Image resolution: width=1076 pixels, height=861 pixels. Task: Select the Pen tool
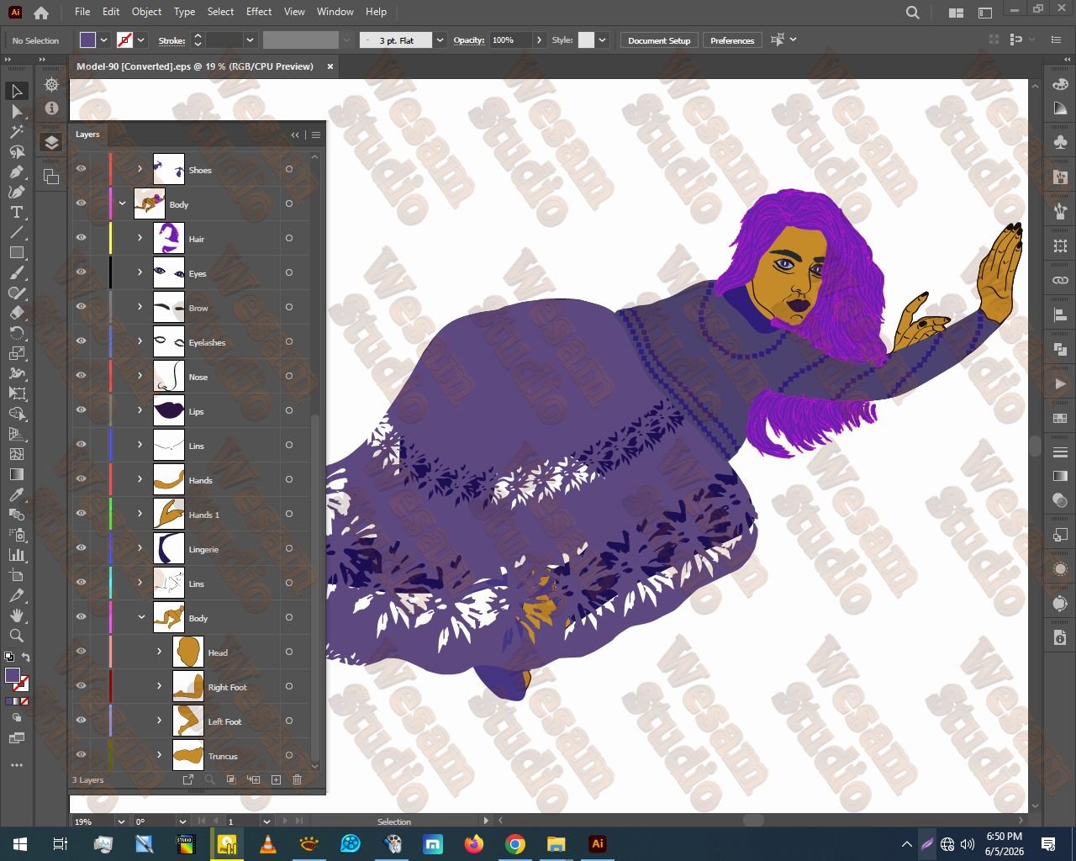16,172
